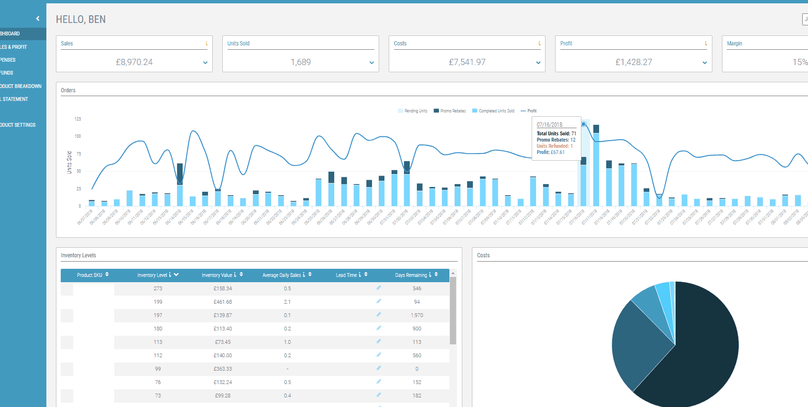Image resolution: width=808 pixels, height=407 pixels.
Task: Click the £363.33 inventory value cell
Action: point(223,369)
